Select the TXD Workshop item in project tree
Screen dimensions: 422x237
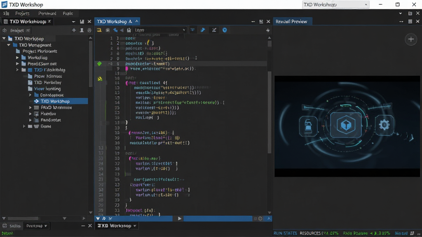(55, 101)
